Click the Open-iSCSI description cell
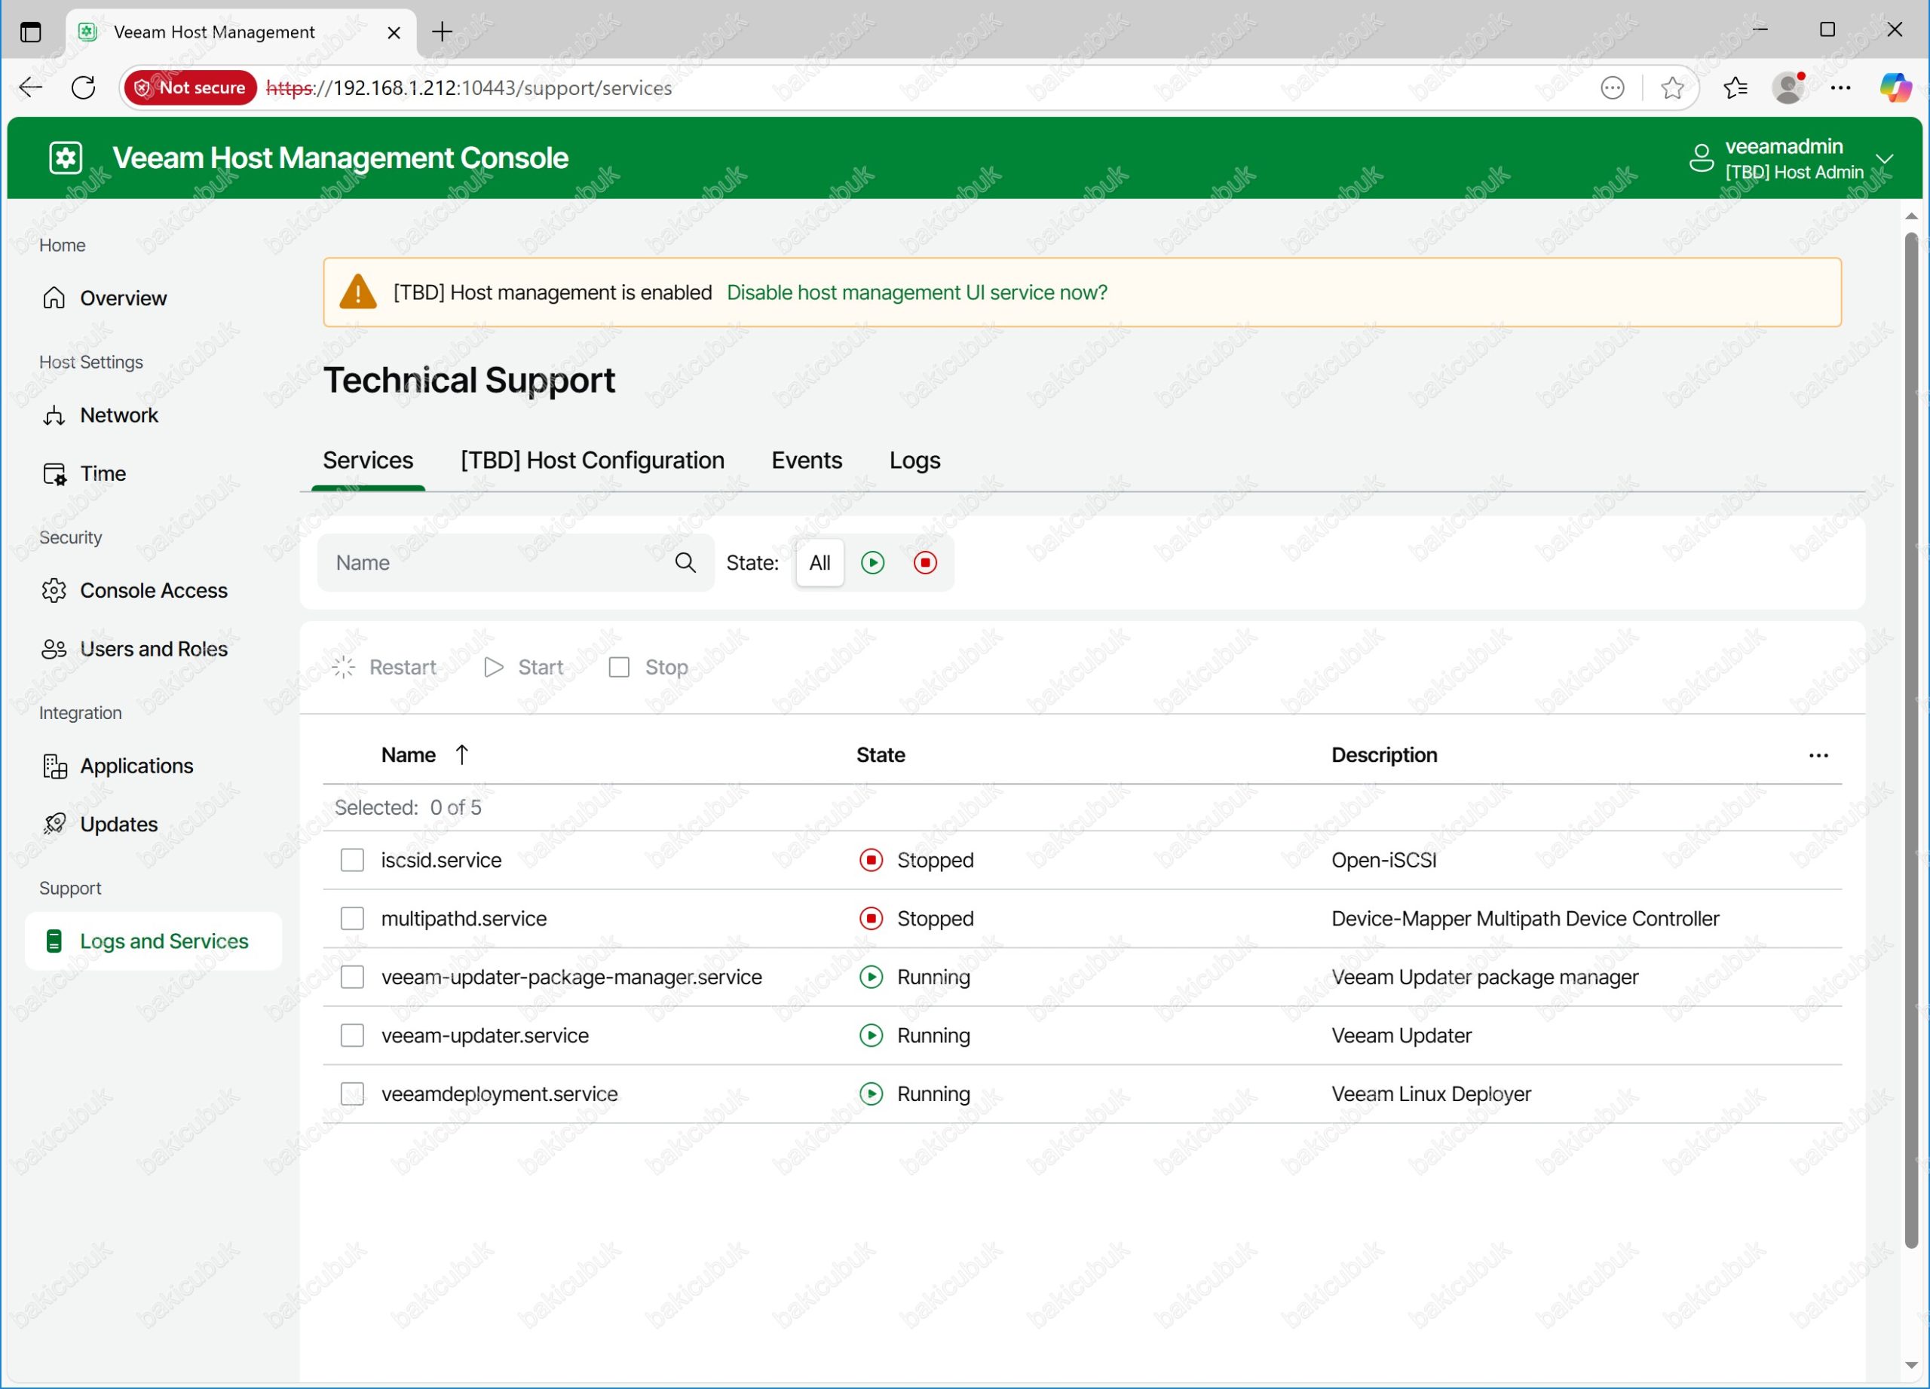 tap(1383, 860)
